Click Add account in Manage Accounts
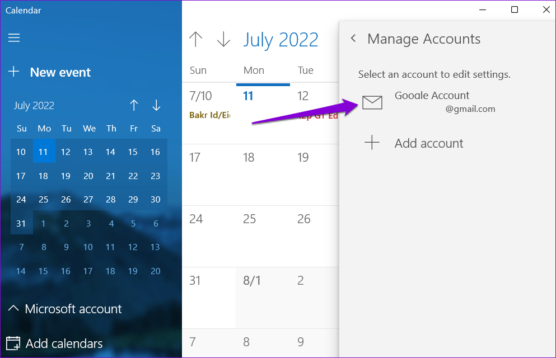Image resolution: width=556 pixels, height=358 pixels. pos(428,143)
